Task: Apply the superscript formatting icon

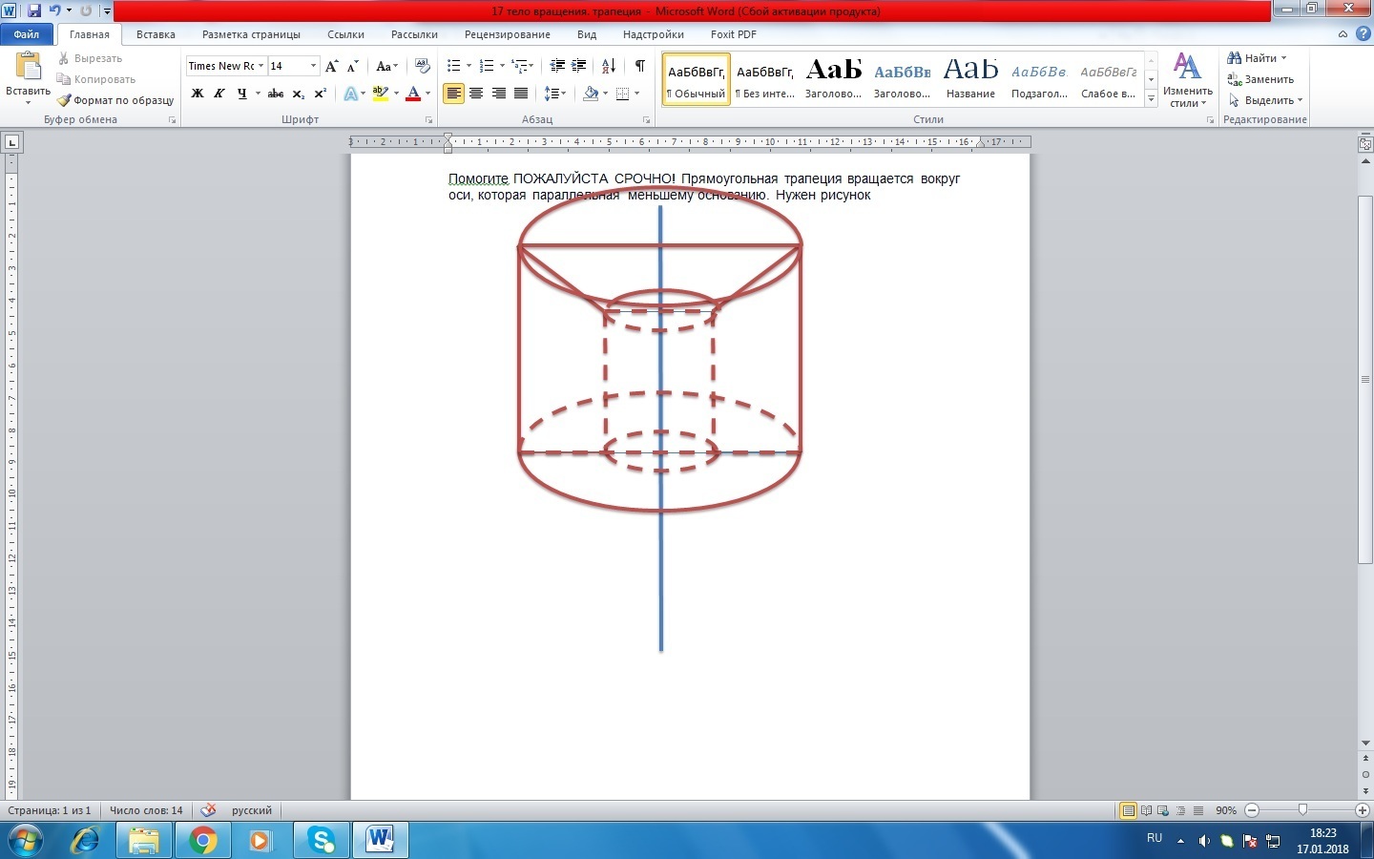Action: [321, 94]
